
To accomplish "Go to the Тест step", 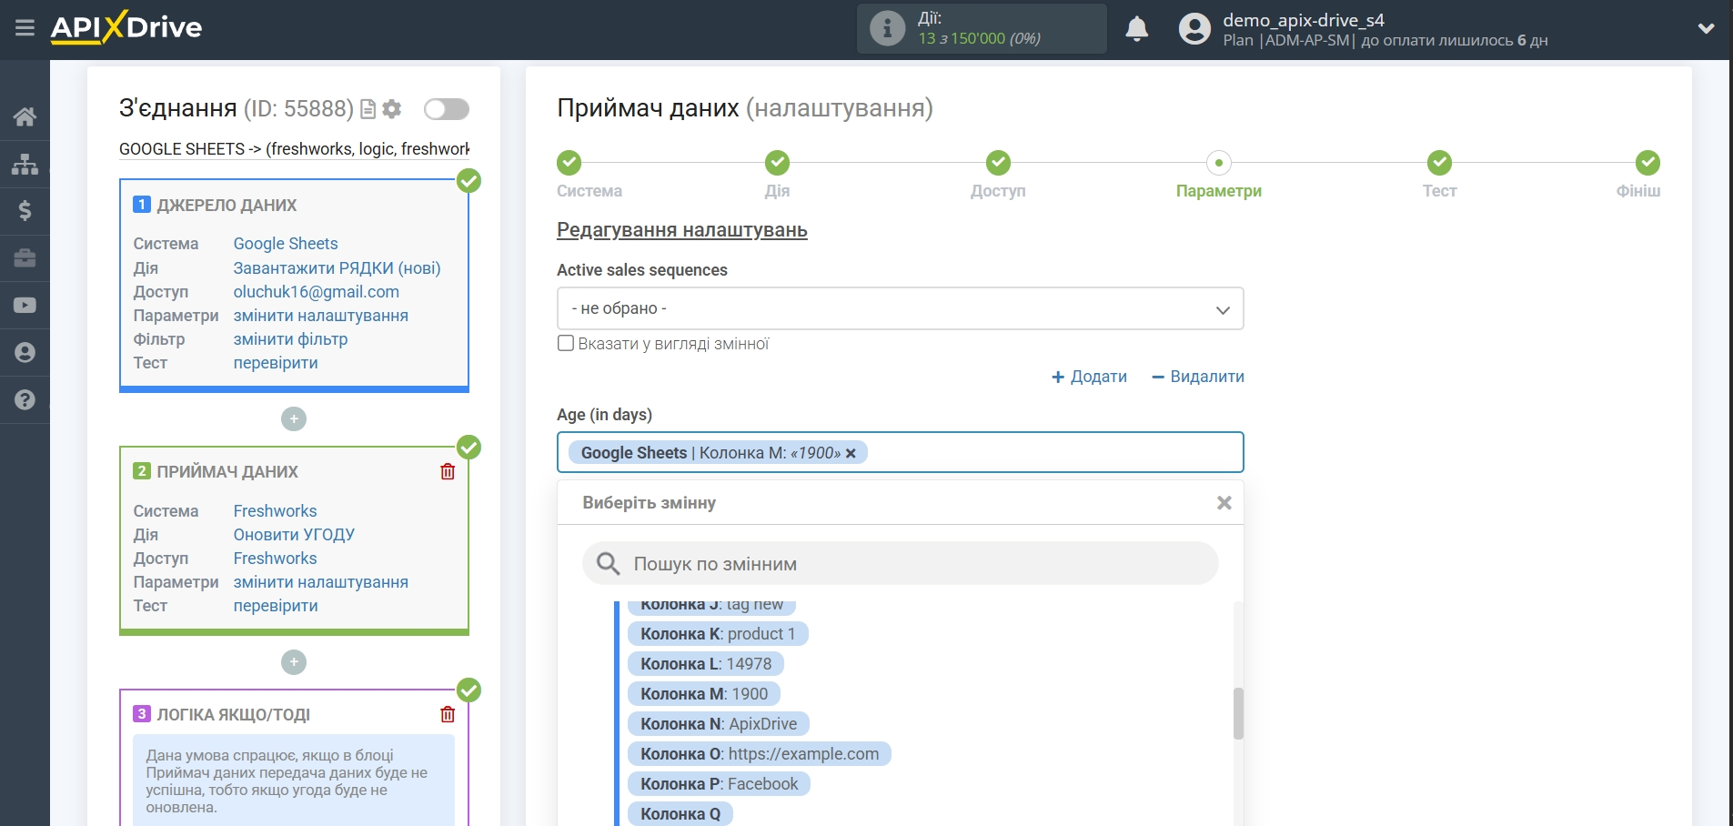I will 1438,164.
